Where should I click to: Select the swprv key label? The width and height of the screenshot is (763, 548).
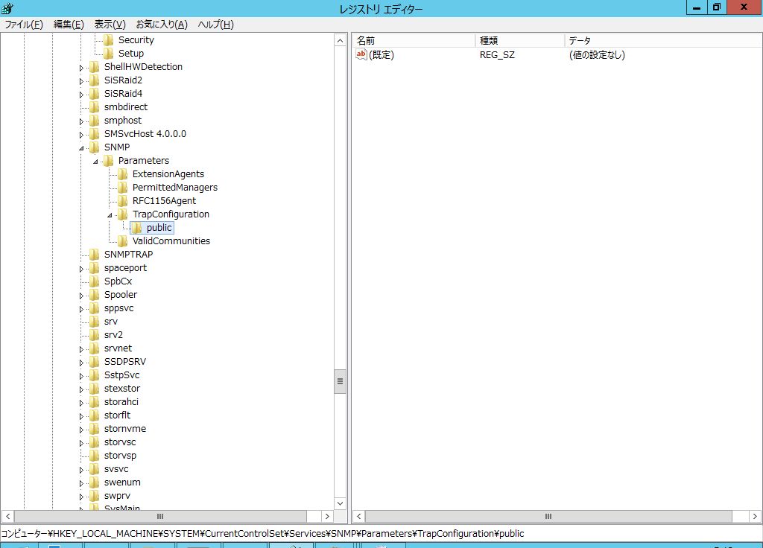tap(117, 495)
